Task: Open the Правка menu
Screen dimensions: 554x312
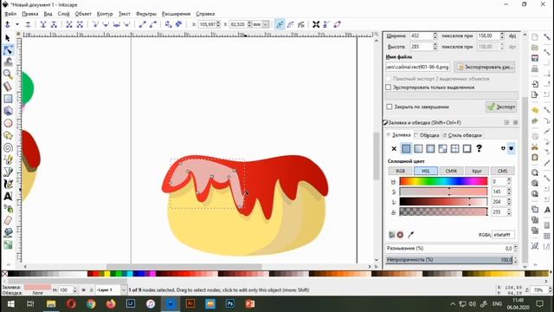Action: point(30,14)
